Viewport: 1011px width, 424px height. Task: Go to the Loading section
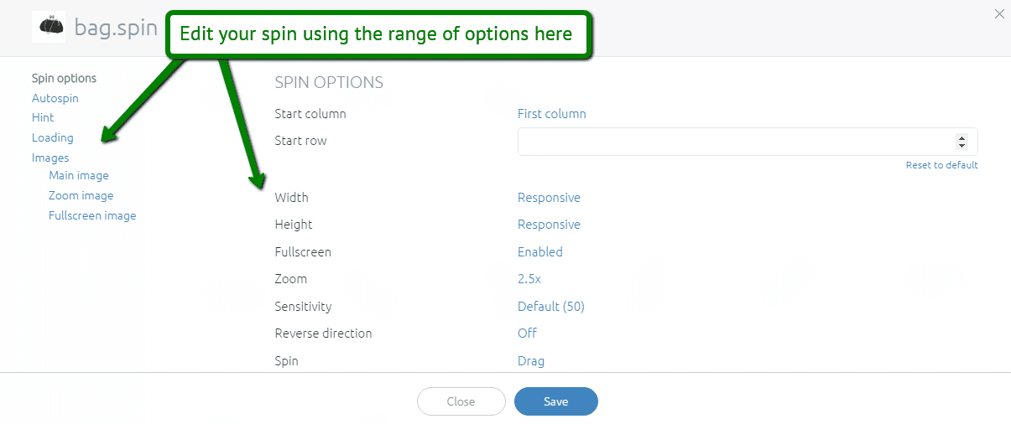53,137
